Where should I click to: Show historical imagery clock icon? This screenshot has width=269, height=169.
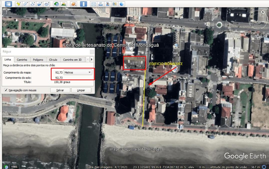(x=57, y=4)
